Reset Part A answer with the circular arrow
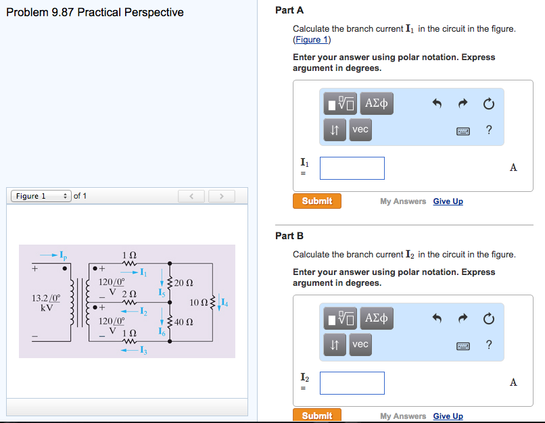Screen dimensions: 545x423 coord(488,103)
